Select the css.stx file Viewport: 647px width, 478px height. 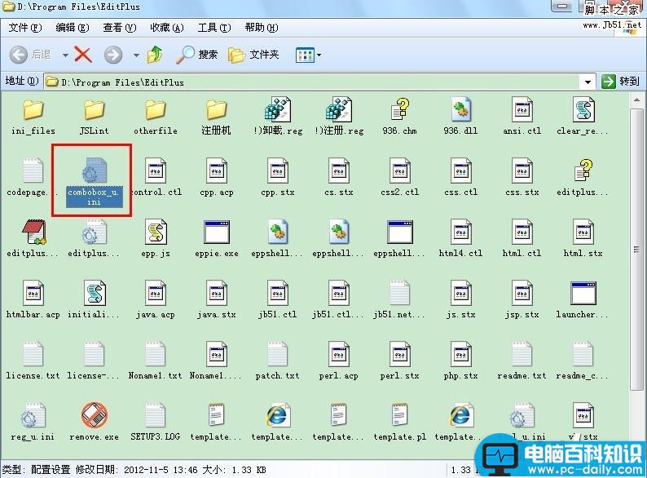click(x=522, y=178)
